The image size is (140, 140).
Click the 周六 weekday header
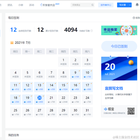(87, 51)
